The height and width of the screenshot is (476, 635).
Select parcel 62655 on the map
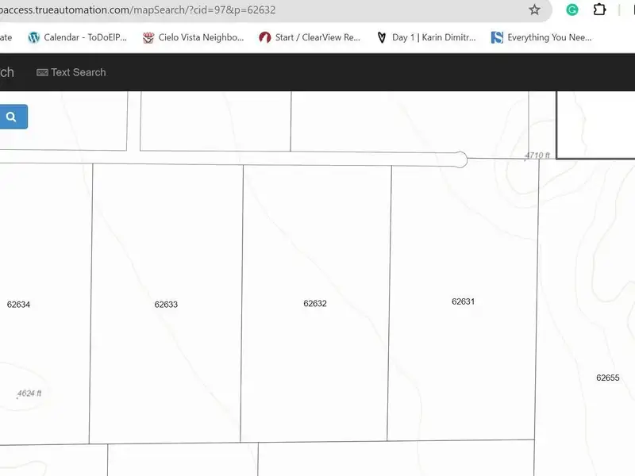(607, 378)
